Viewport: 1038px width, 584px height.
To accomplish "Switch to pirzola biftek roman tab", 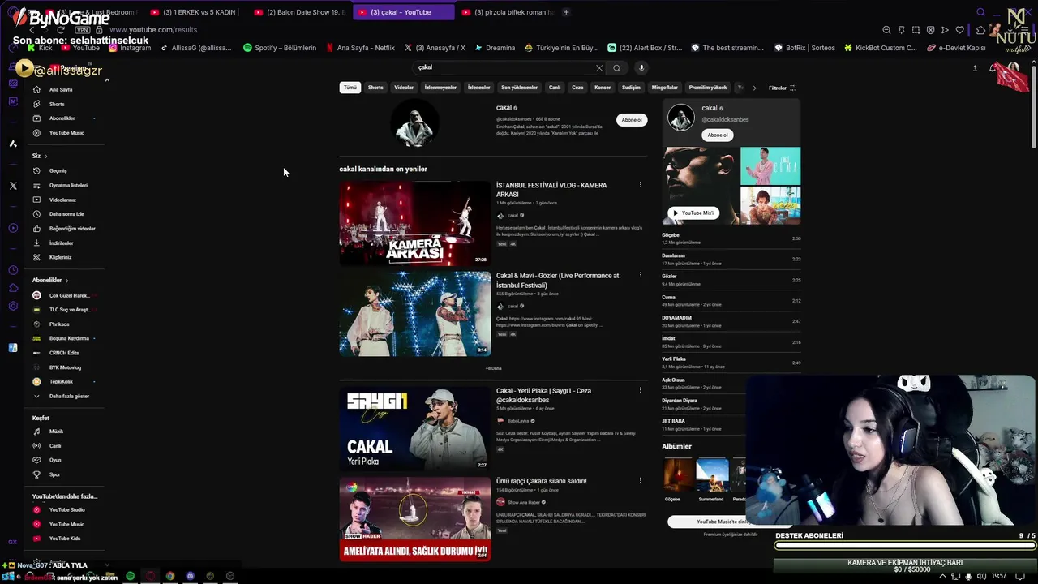I will coord(508,12).
